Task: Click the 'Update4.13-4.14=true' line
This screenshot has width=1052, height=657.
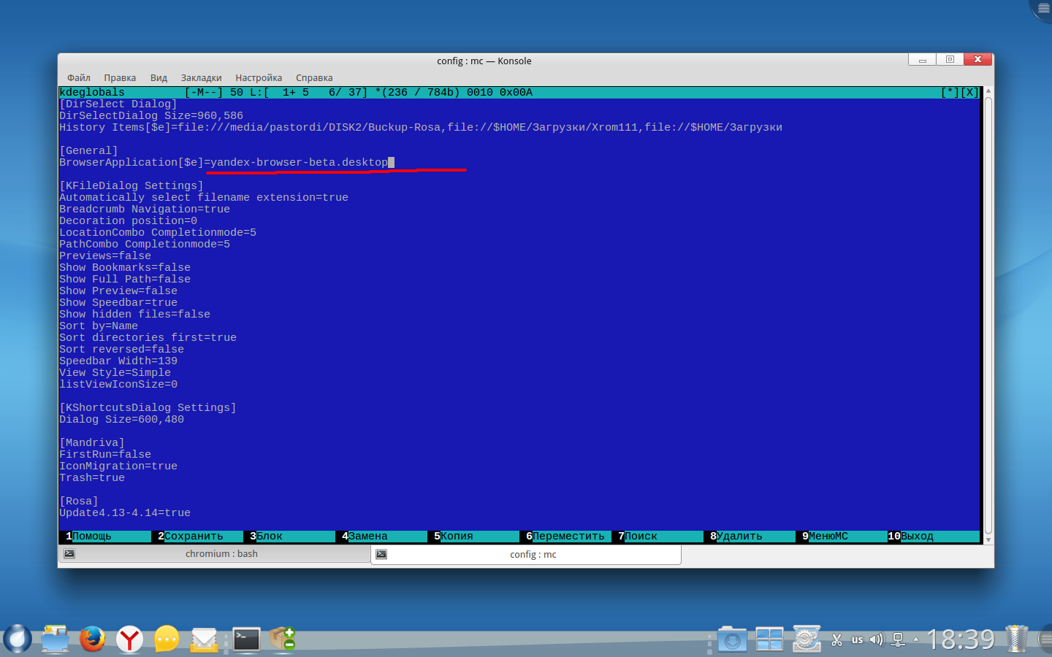Action: [125, 513]
